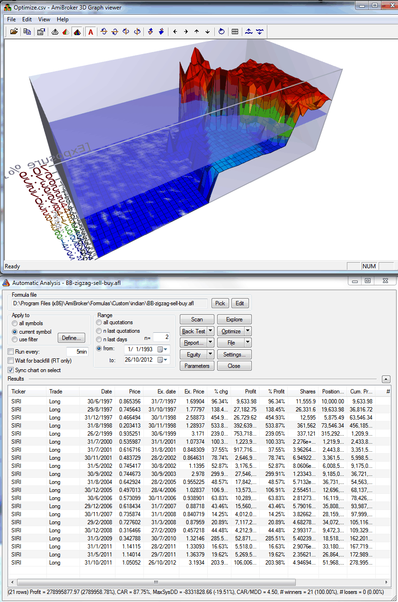This screenshot has width=398, height=602.
Task: Click the Copy icon in 3D viewer toolbar
Action: [27, 32]
